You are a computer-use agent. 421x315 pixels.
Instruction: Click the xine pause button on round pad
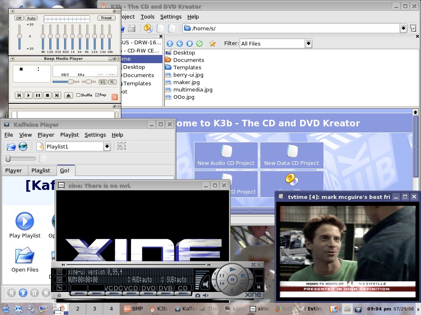click(x=222, y=275)
